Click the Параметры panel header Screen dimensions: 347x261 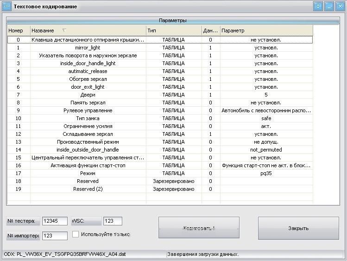173,20
